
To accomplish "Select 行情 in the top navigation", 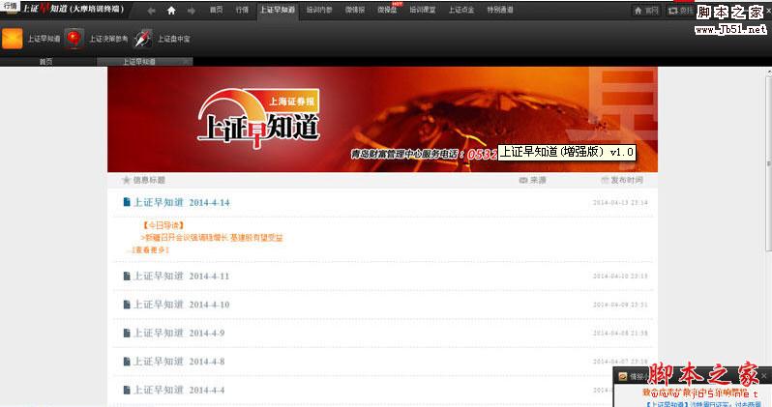I will point(242,10).
